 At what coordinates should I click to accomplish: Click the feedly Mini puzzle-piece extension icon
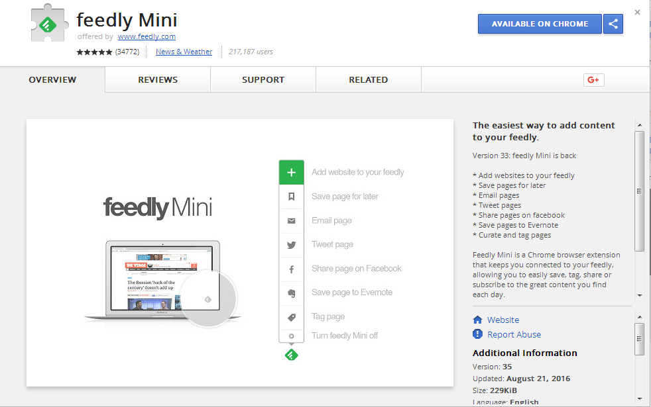49,25
